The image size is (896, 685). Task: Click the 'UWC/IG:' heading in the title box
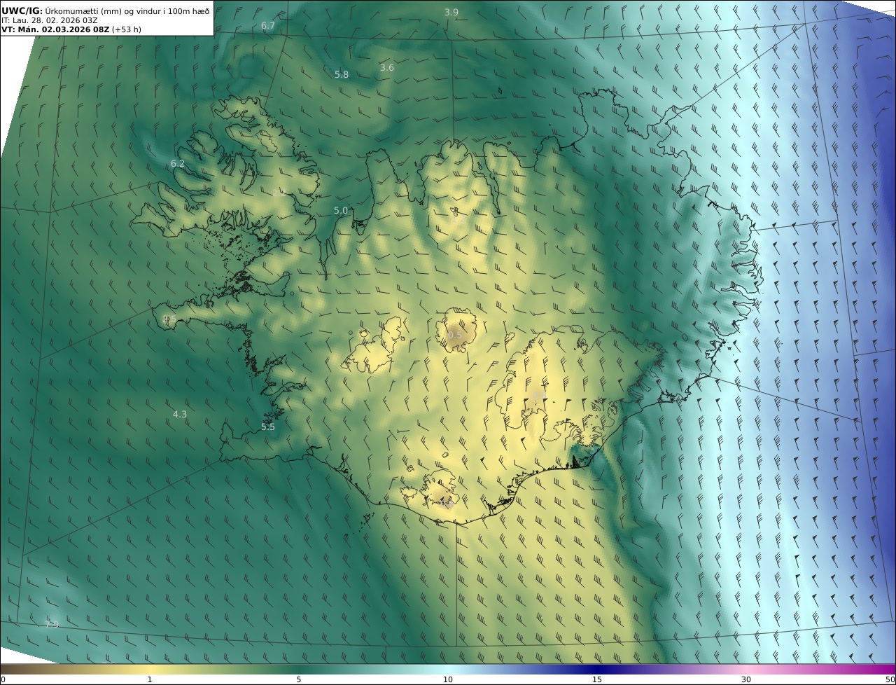pyautogui.click(x=22, y=11)
